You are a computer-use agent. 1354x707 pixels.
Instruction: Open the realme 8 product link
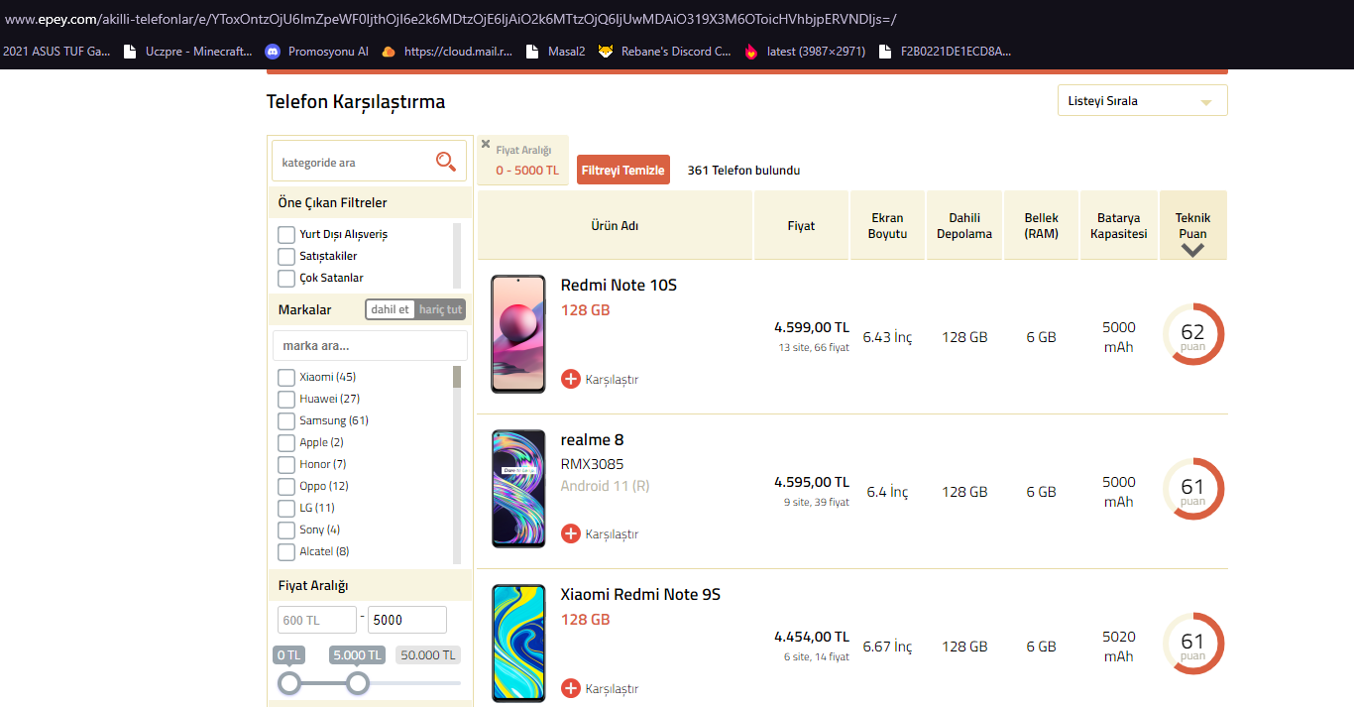coord(592,439)
